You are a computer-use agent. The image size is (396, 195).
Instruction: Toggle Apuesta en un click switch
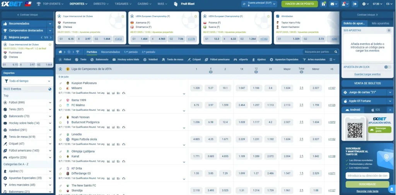click(387, 67)
